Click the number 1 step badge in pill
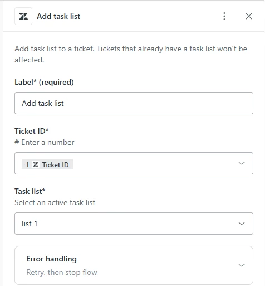265x286 pixels. pos(27,164)
